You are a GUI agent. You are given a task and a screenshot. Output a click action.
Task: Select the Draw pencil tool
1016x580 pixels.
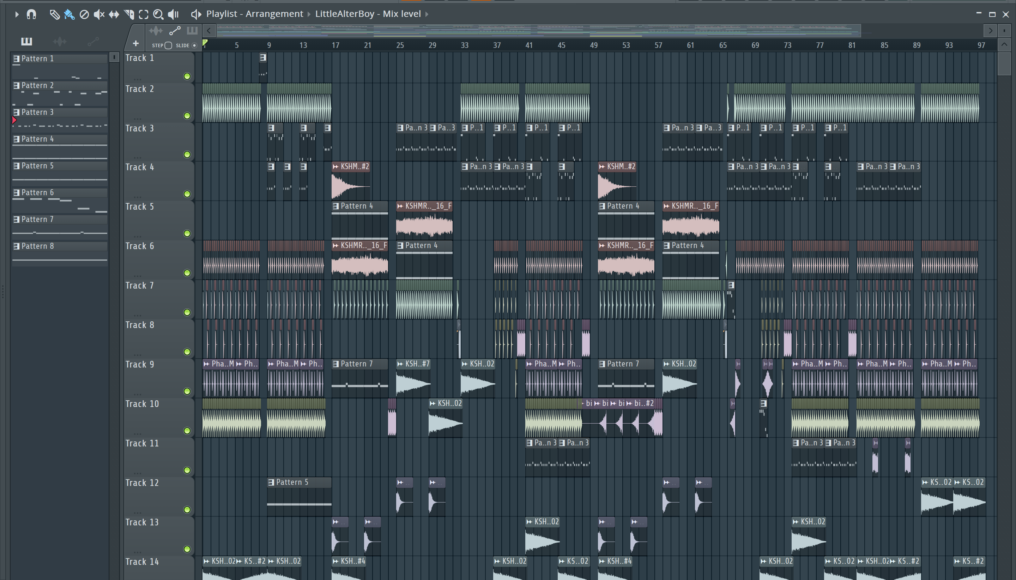point(54,14)
